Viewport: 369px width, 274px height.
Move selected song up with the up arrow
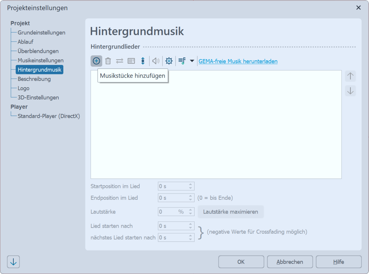coord(350,76)
